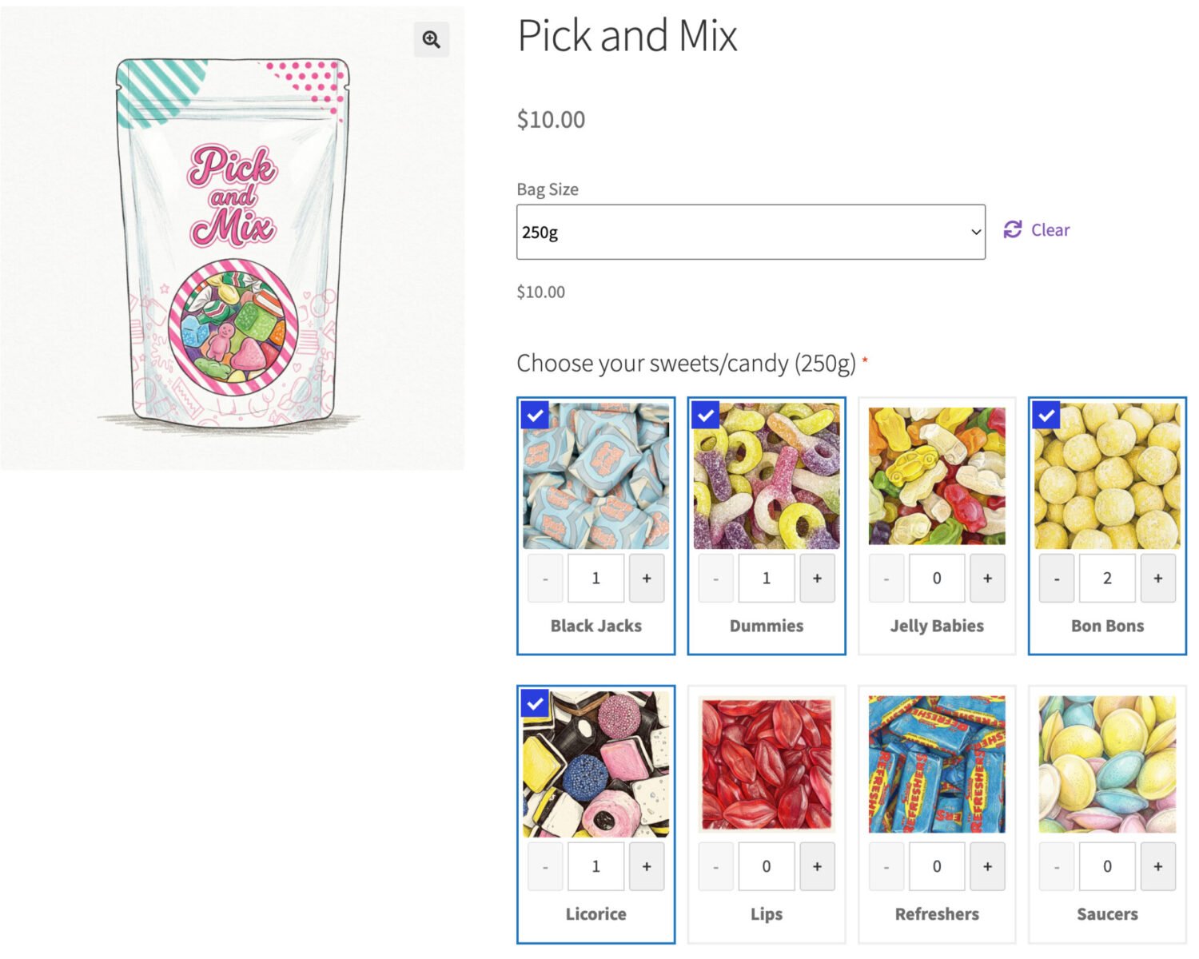1199x959 pixels.
Task: Click the Clear link
Action: [1050, 230]
